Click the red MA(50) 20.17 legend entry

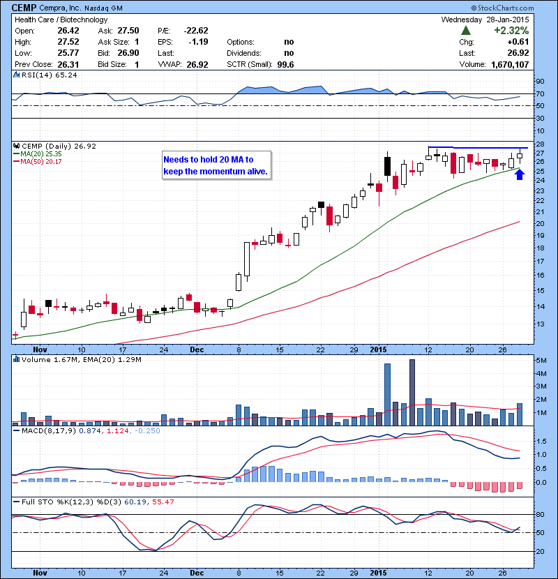pos(37,161)
